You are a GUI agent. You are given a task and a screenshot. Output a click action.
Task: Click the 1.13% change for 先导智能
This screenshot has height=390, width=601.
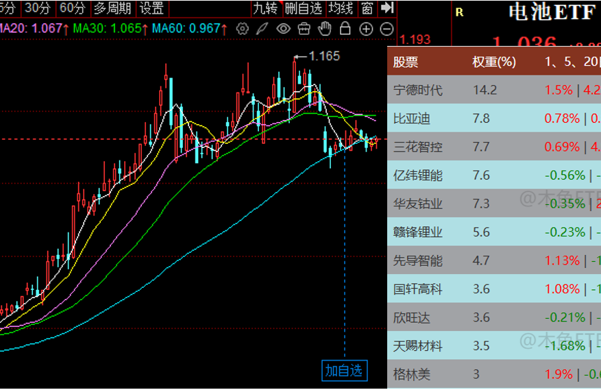click(x=563, y=260)
